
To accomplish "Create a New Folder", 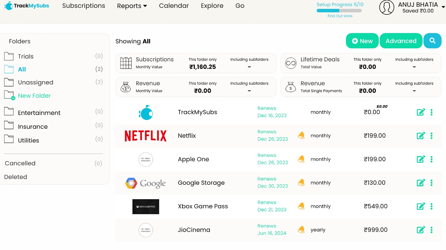I will click(x=34, y=96).
